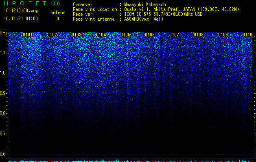Click the meteor count value 0

click(x=58, y=19)
